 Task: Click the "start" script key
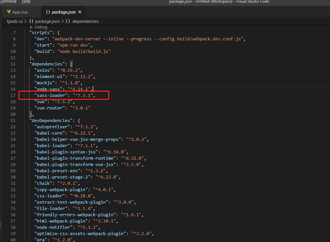(x=43, y=45)
